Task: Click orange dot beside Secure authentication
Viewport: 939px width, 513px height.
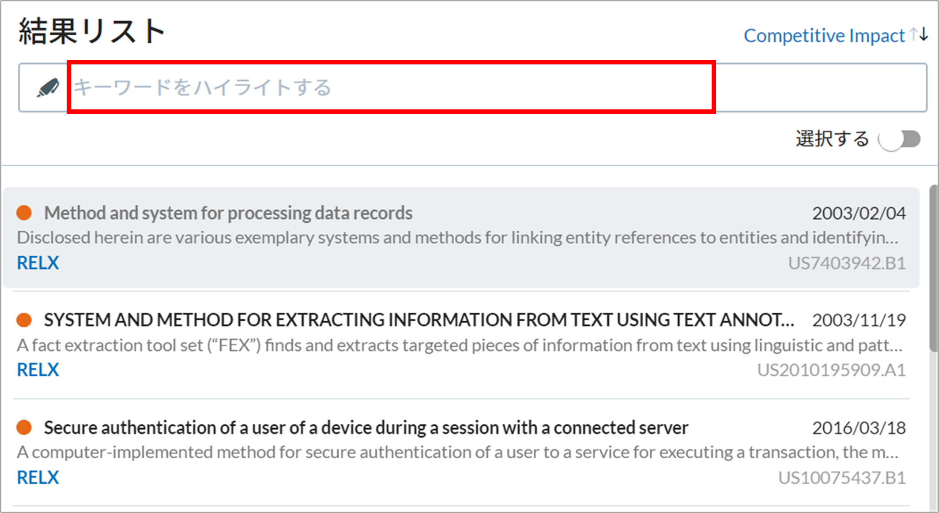Action: [x=24, y=427]
